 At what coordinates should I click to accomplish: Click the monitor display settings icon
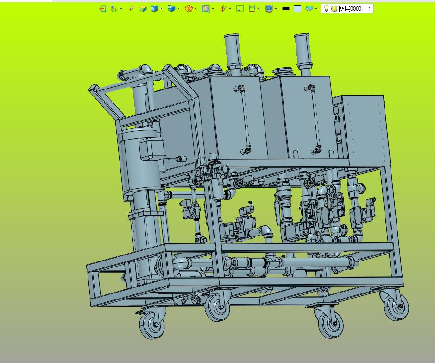269,9
